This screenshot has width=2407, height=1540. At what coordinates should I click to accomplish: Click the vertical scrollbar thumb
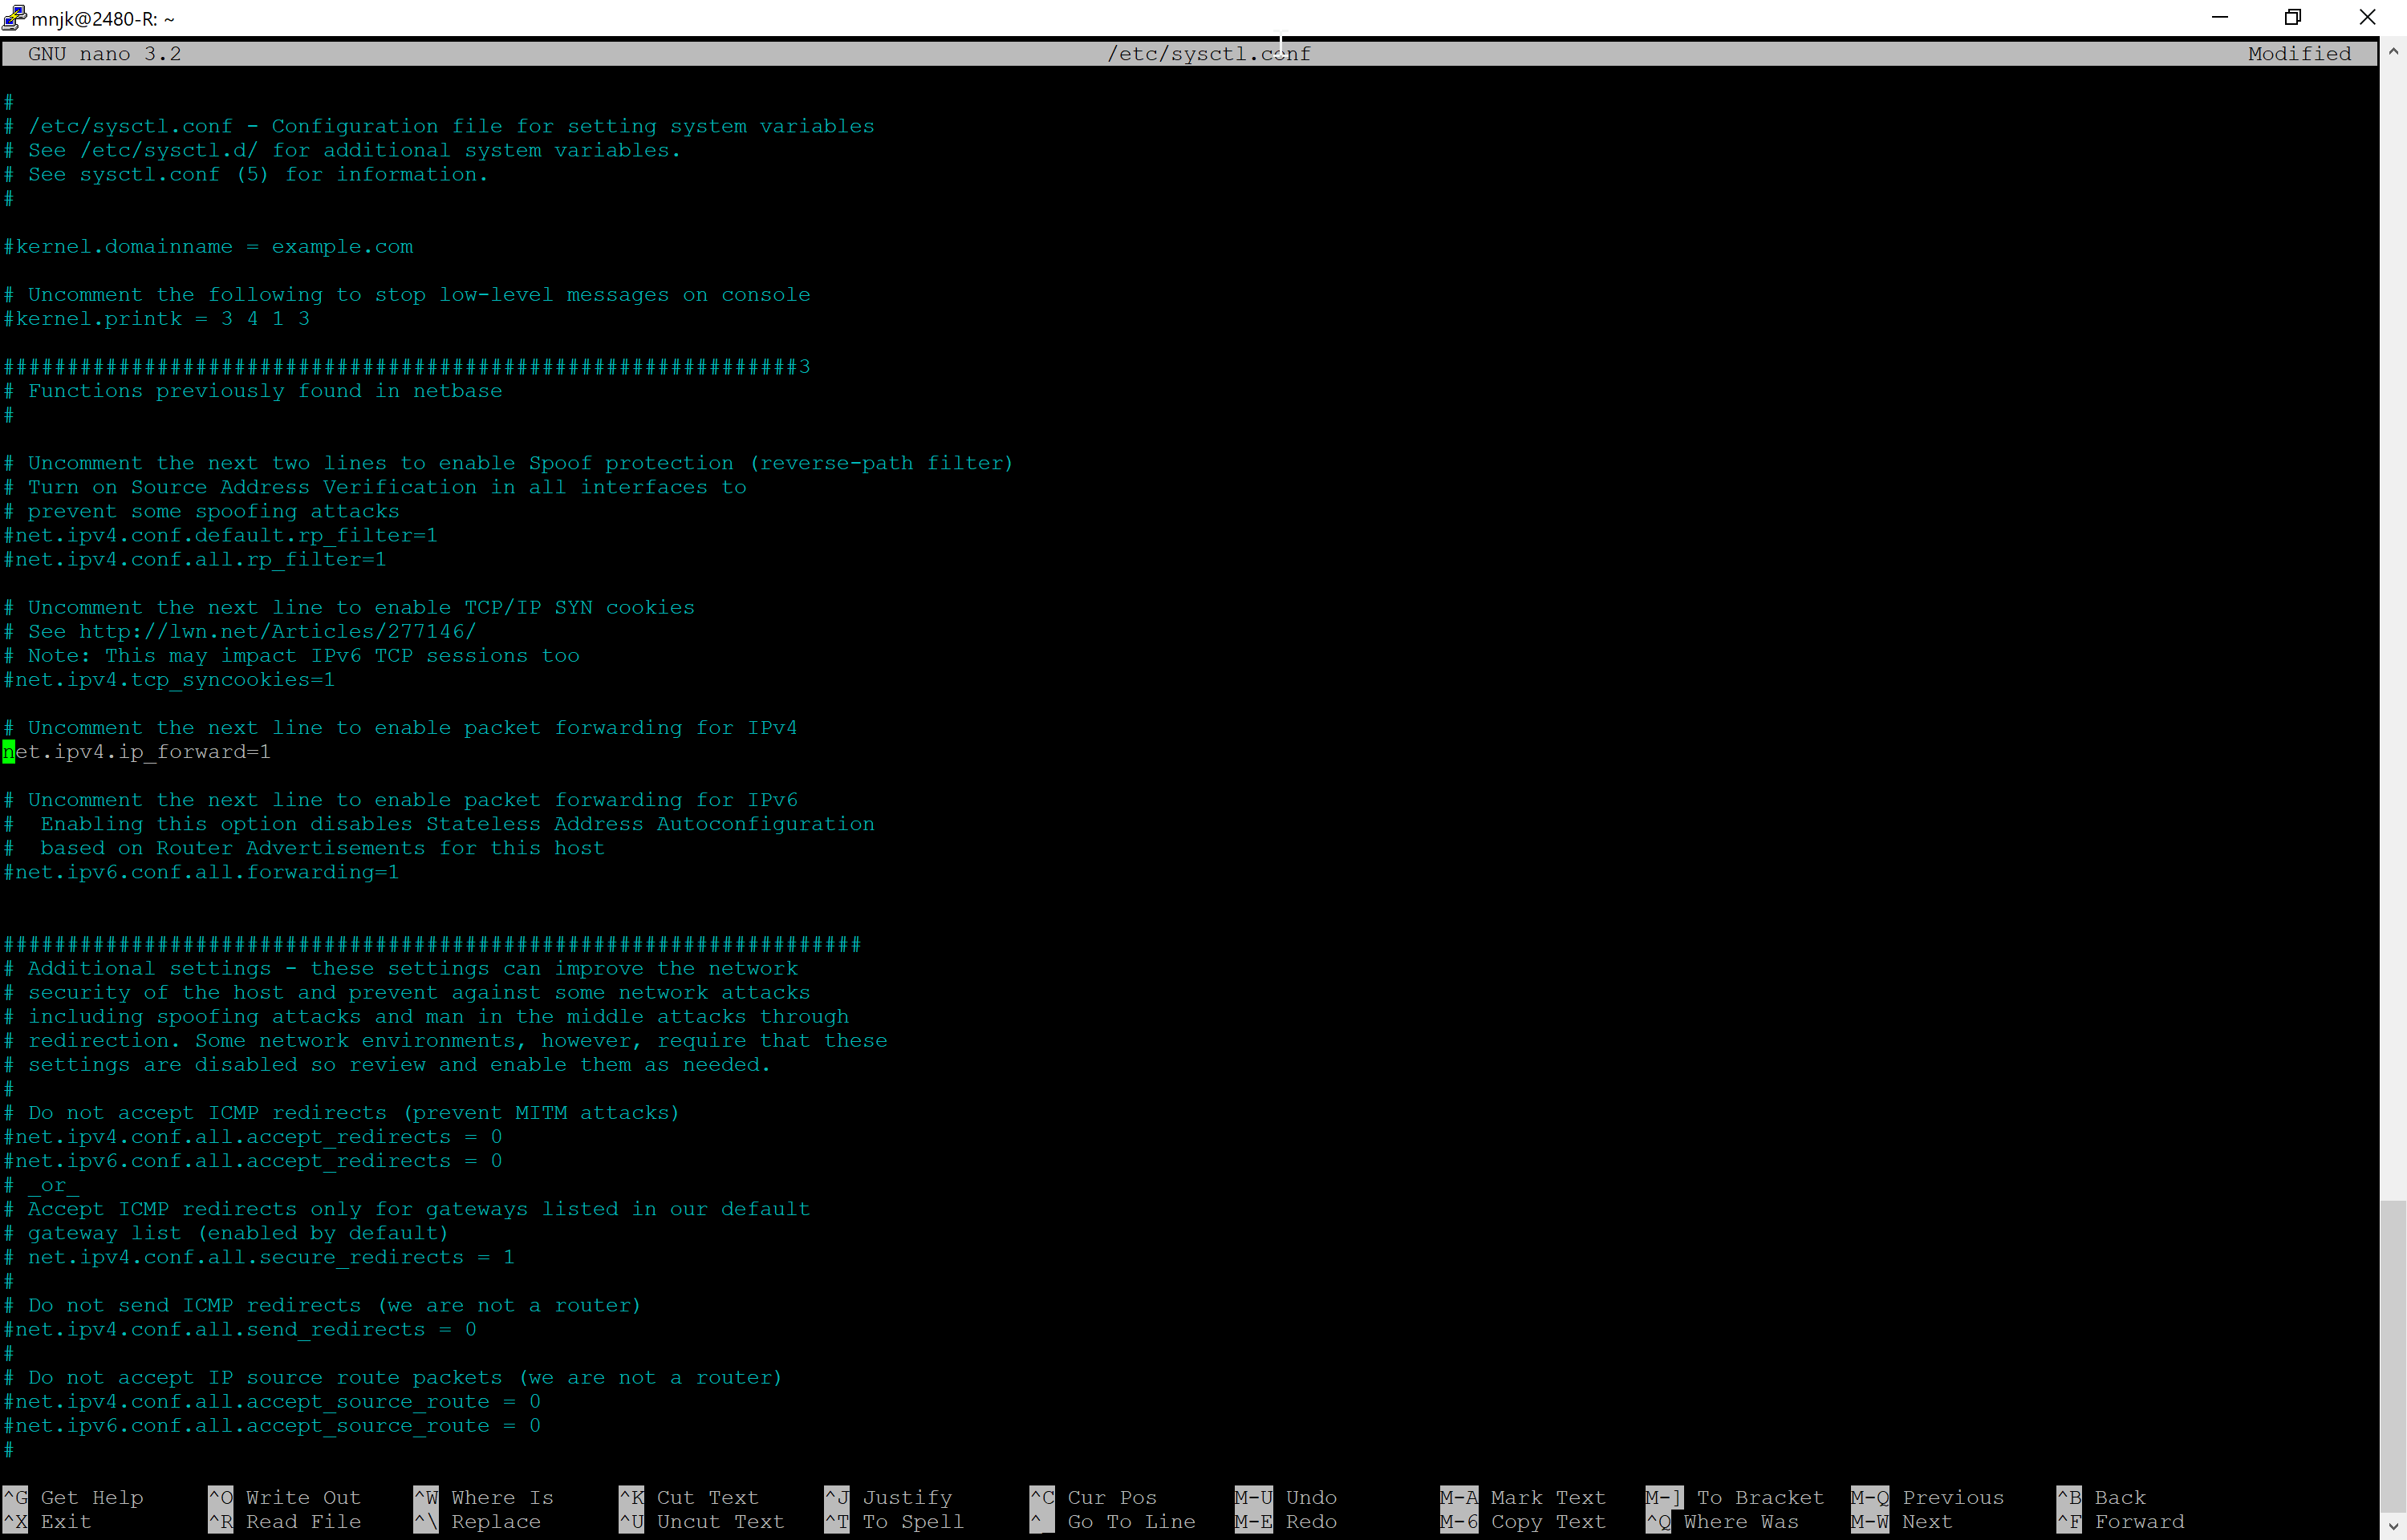(x=2393, y=1355)
